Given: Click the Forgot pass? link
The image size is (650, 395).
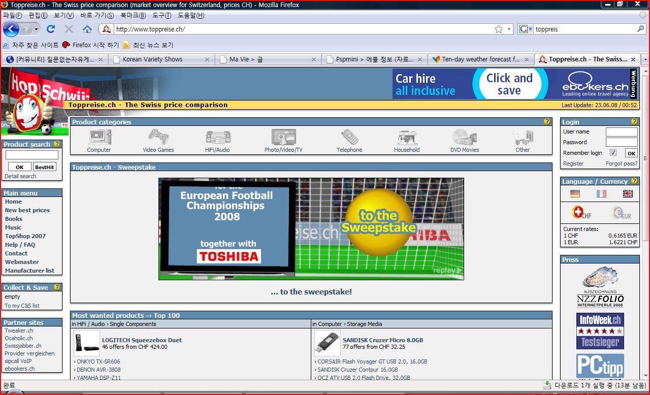Looking at the screenshot, I should tap(622, 163).
